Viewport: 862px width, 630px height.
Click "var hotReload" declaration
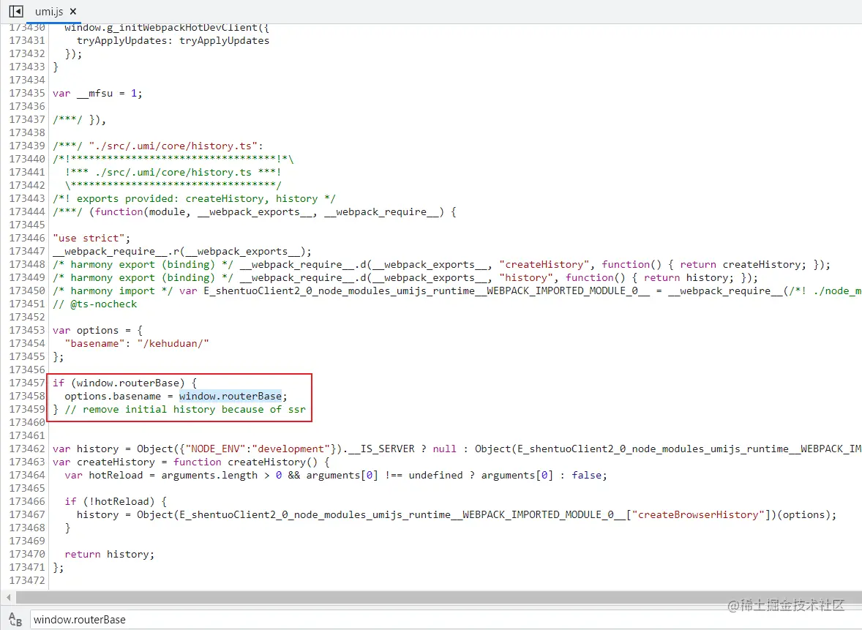click(103, 475)
